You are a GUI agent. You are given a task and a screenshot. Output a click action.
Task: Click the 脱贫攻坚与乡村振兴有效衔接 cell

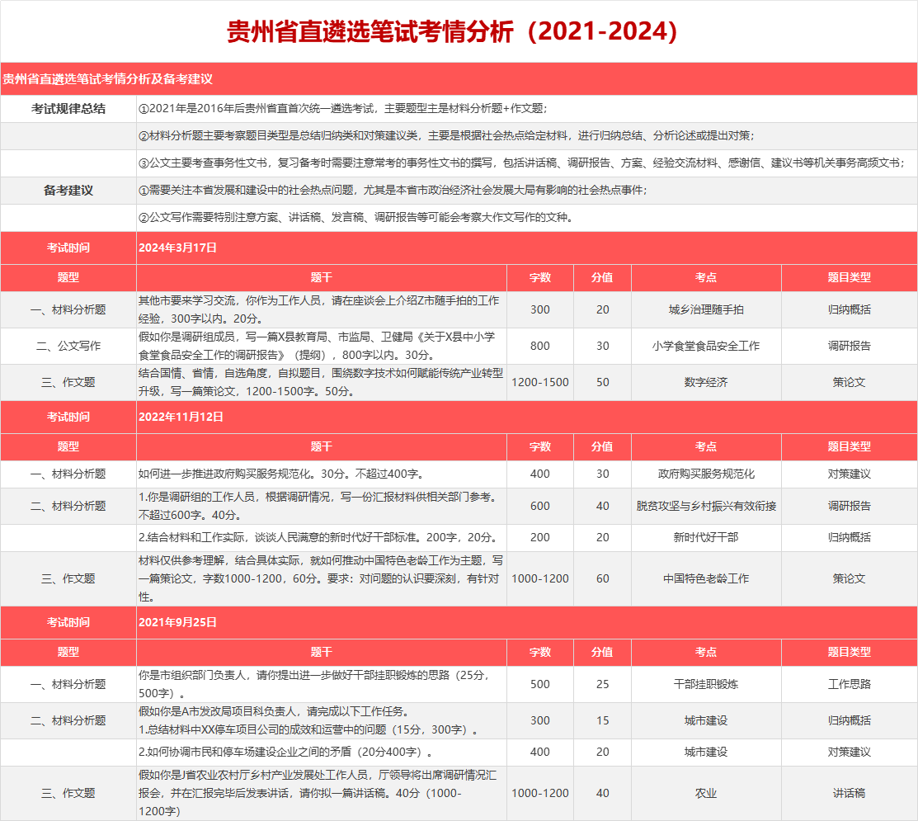[705, 506]
